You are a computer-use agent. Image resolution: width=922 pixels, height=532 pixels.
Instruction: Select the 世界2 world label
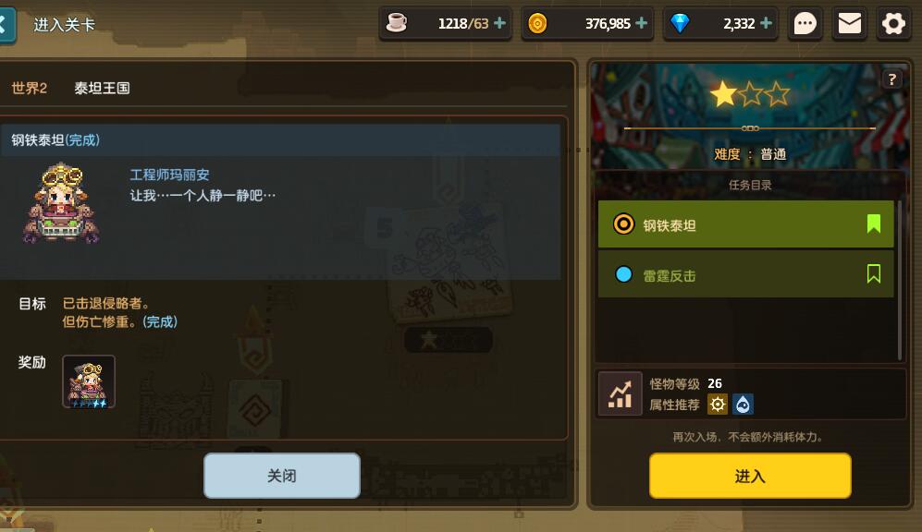[x=30, y=88]
